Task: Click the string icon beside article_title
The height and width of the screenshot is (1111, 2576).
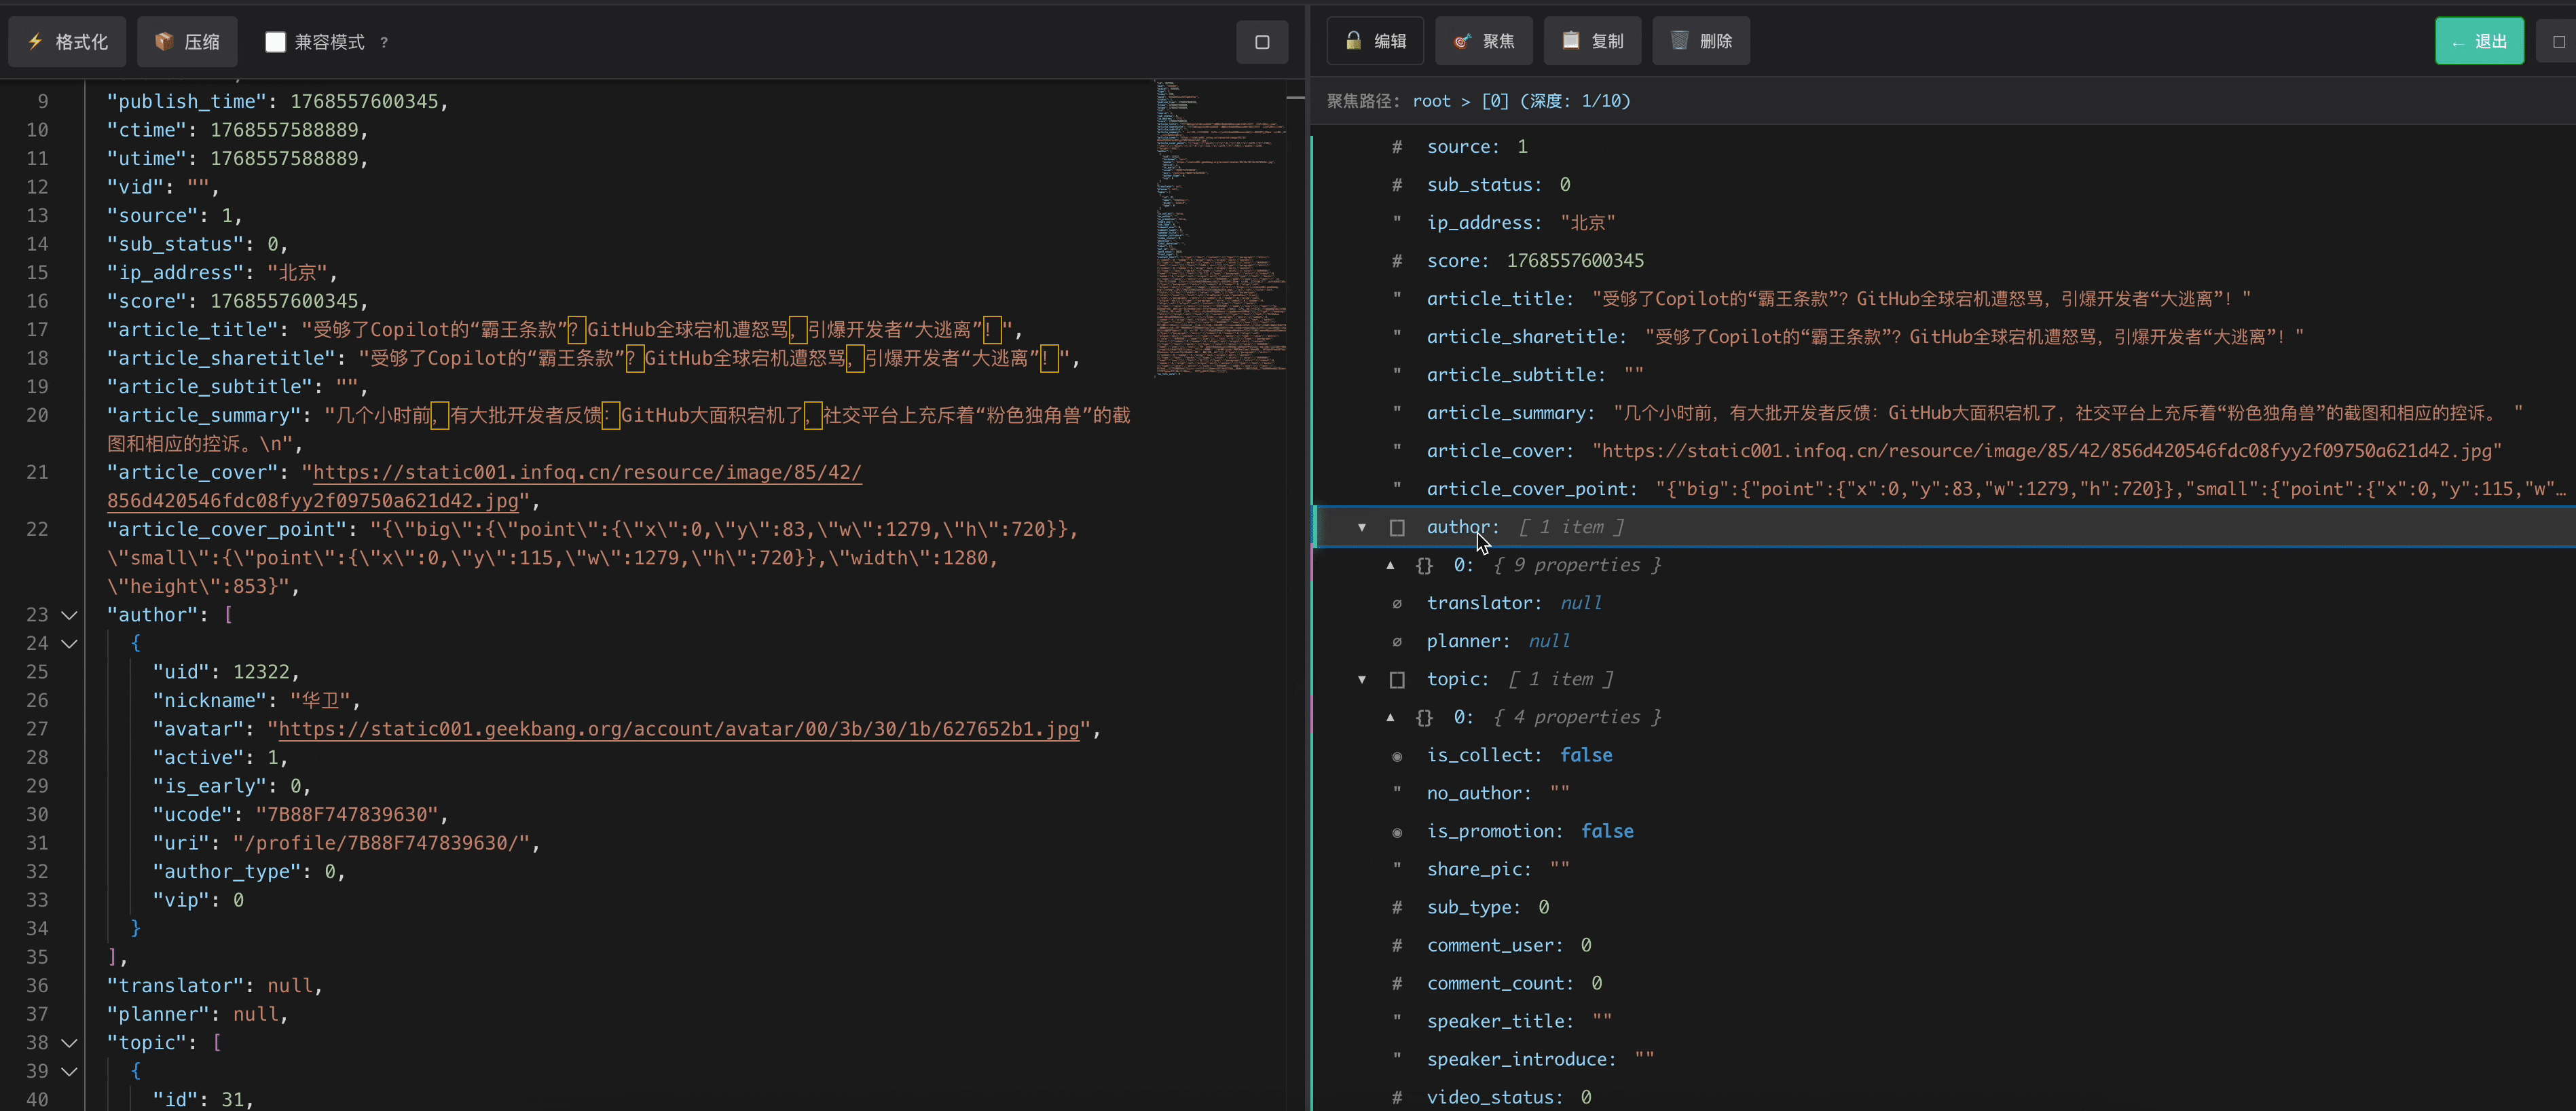Action: [x=1397, y=297]
